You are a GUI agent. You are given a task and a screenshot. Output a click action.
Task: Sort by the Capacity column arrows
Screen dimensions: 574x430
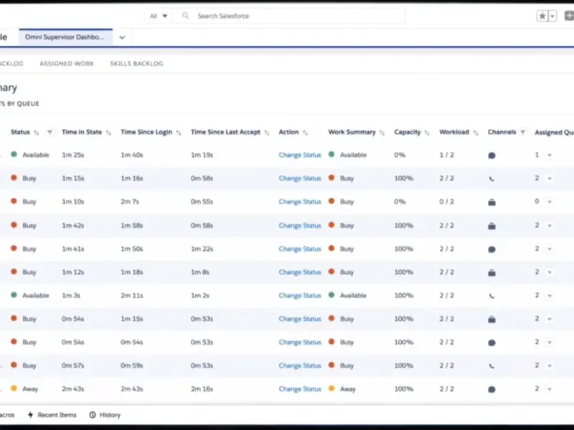click(x=427, y=133)
